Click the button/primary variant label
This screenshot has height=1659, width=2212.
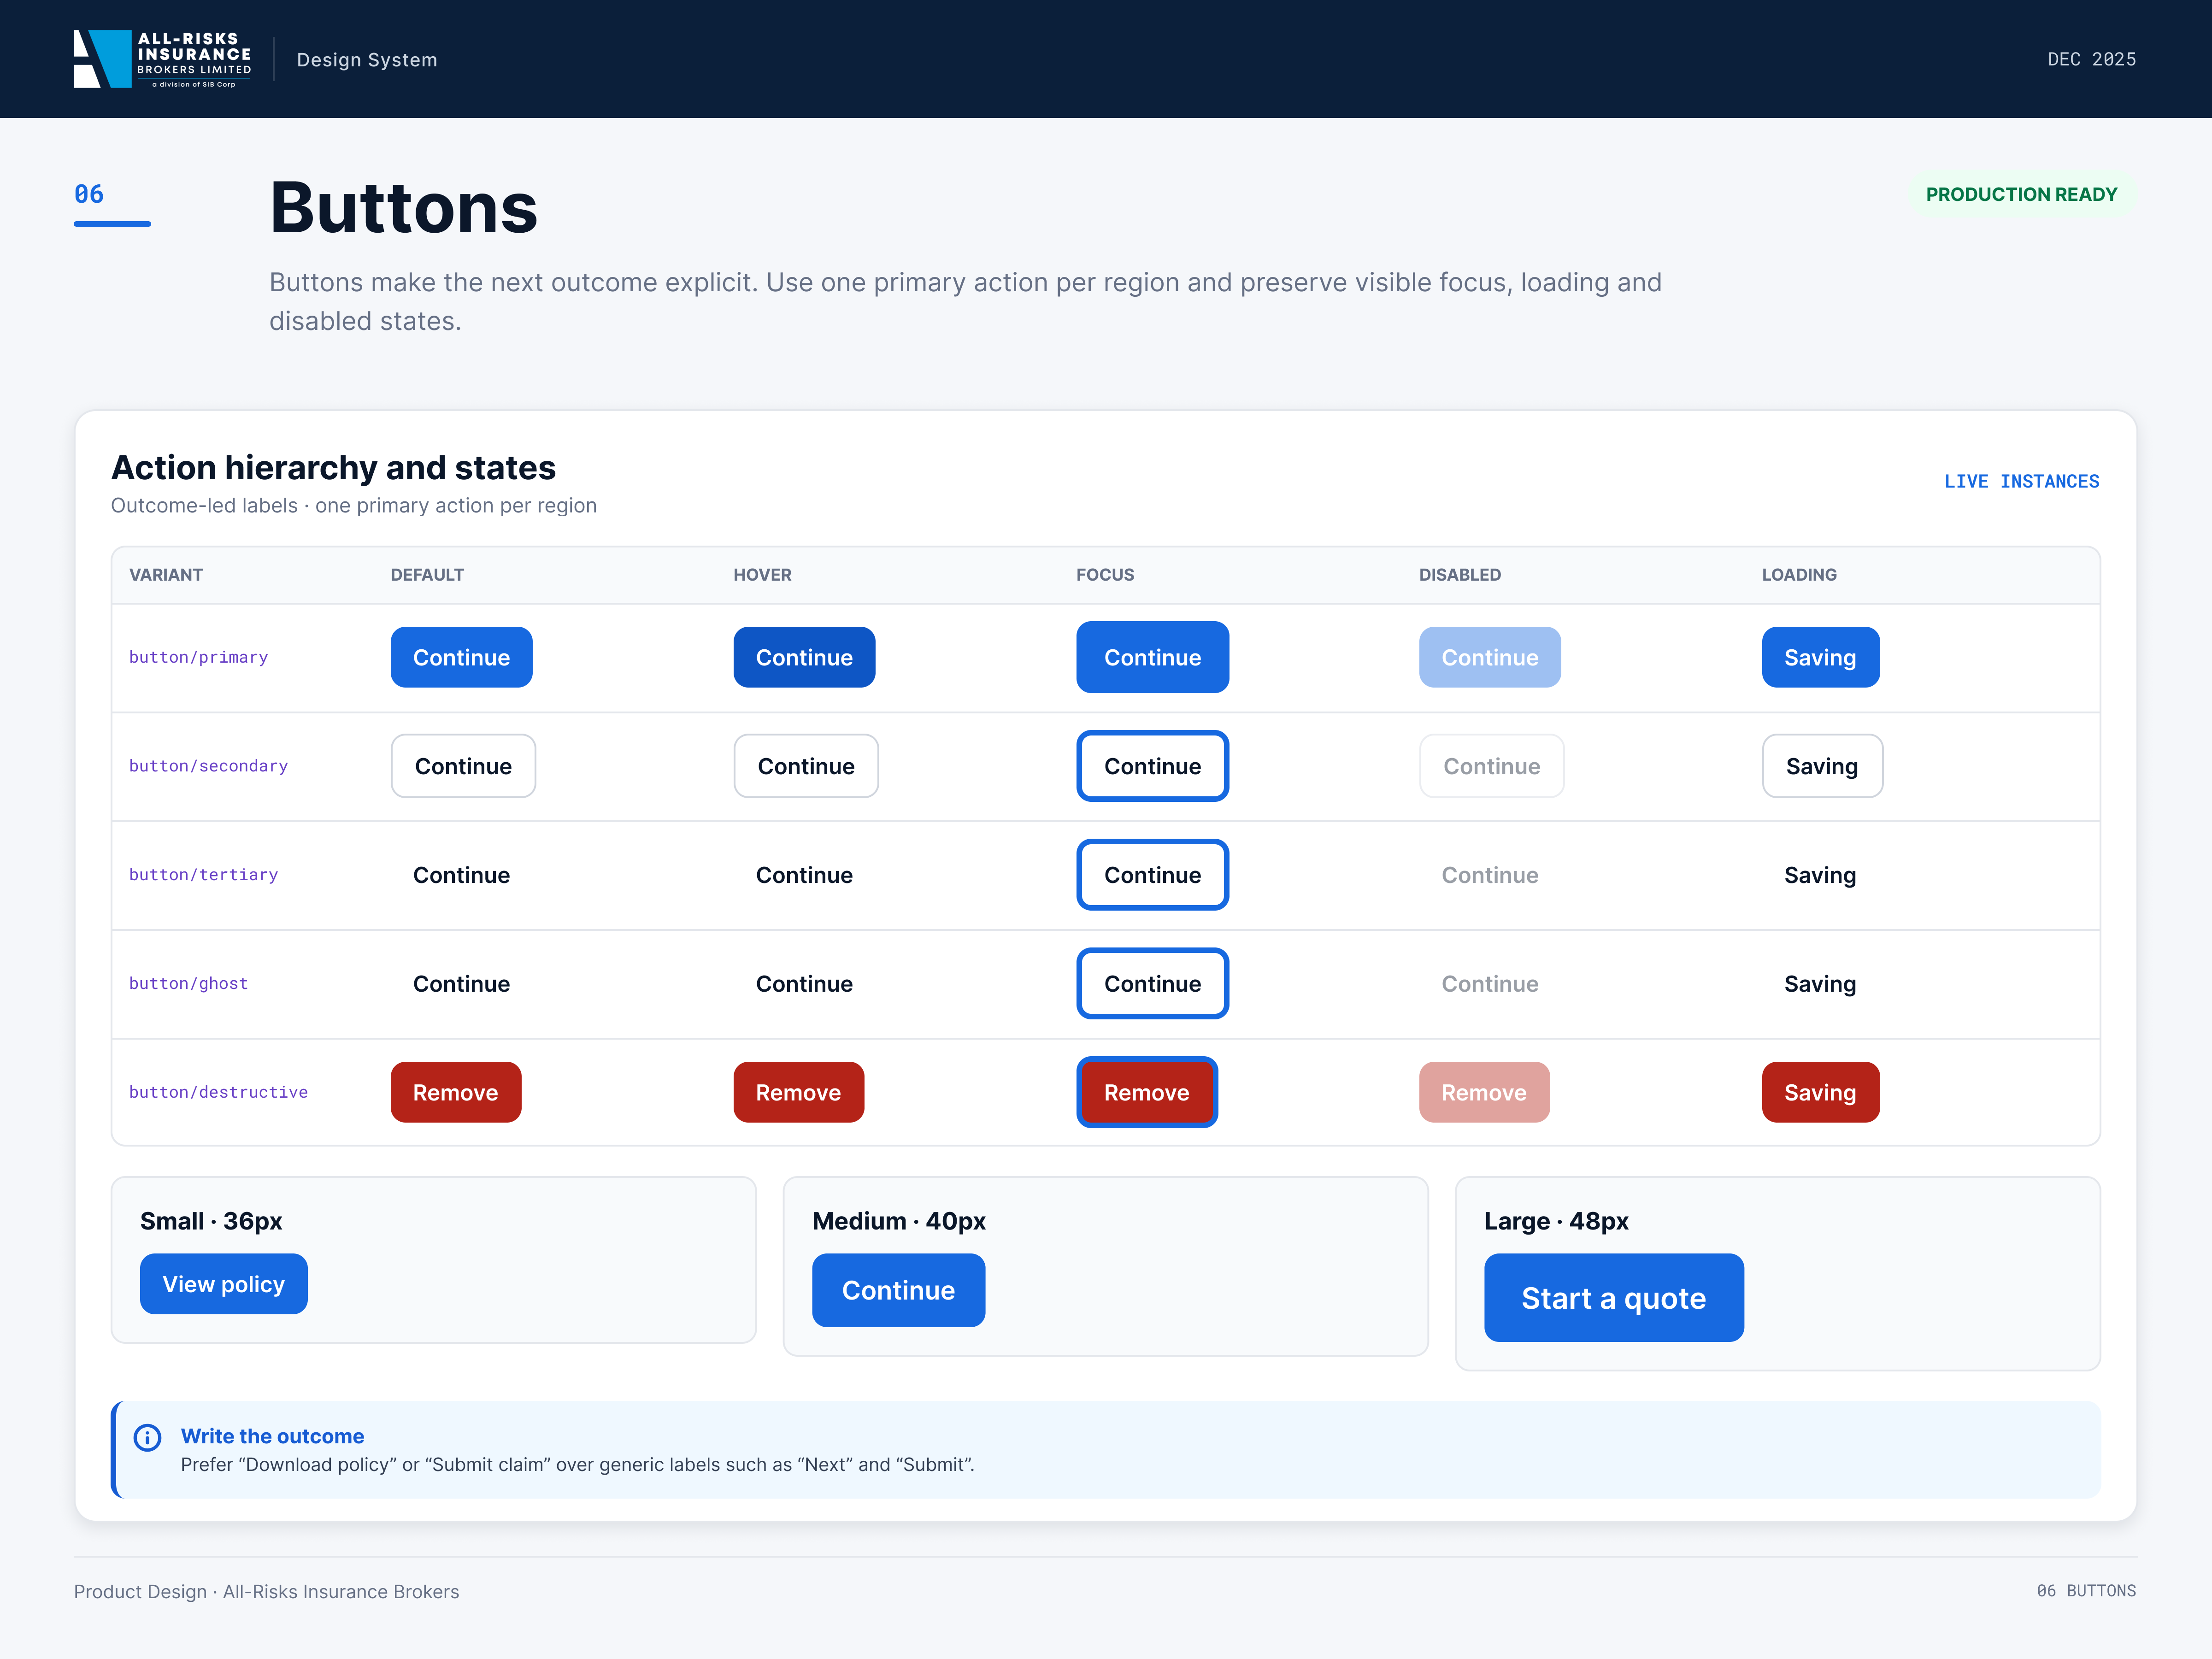(x=198, y=657)
